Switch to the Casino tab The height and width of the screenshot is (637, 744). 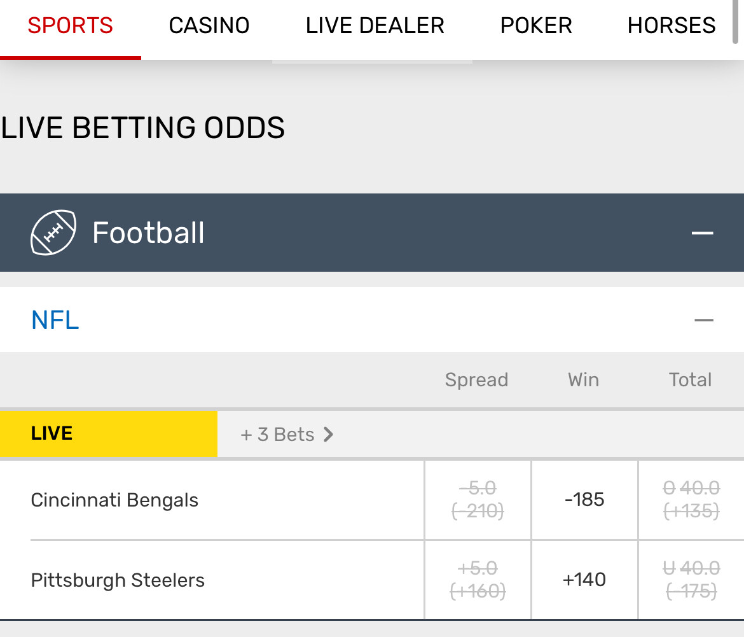pyautogui.click(x=209, y=26)
